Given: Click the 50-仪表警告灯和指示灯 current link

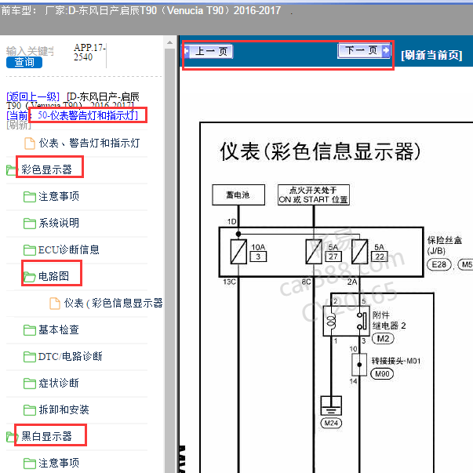Looking at the screenshot, I should coord(88,115).
